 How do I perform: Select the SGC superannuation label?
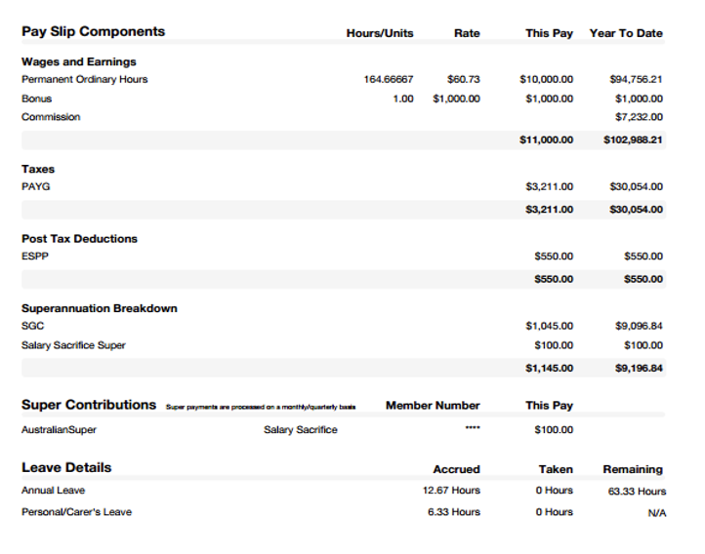pyautogui.click(x=32, y=326)
